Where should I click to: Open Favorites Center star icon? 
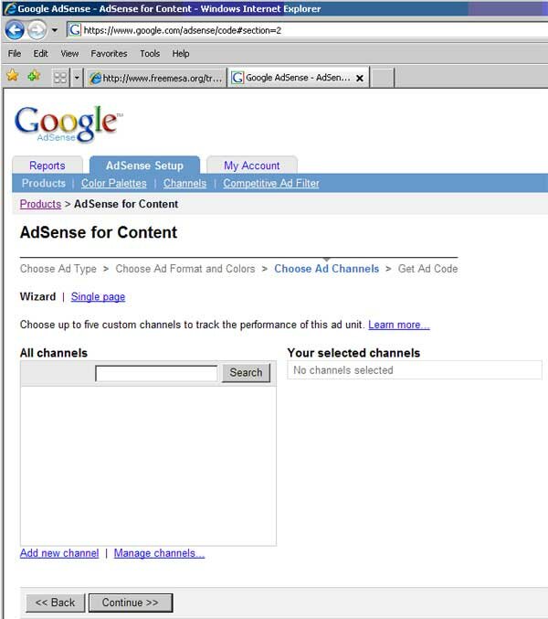(x=13, y=75)
